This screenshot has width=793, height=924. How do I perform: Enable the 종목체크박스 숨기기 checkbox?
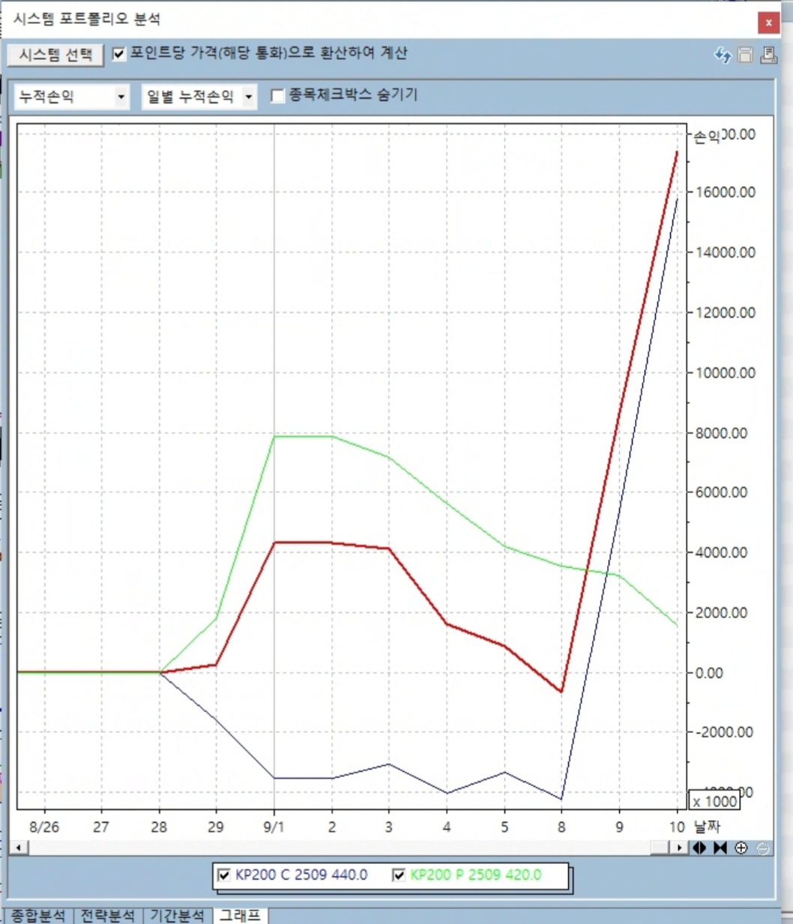277,96
